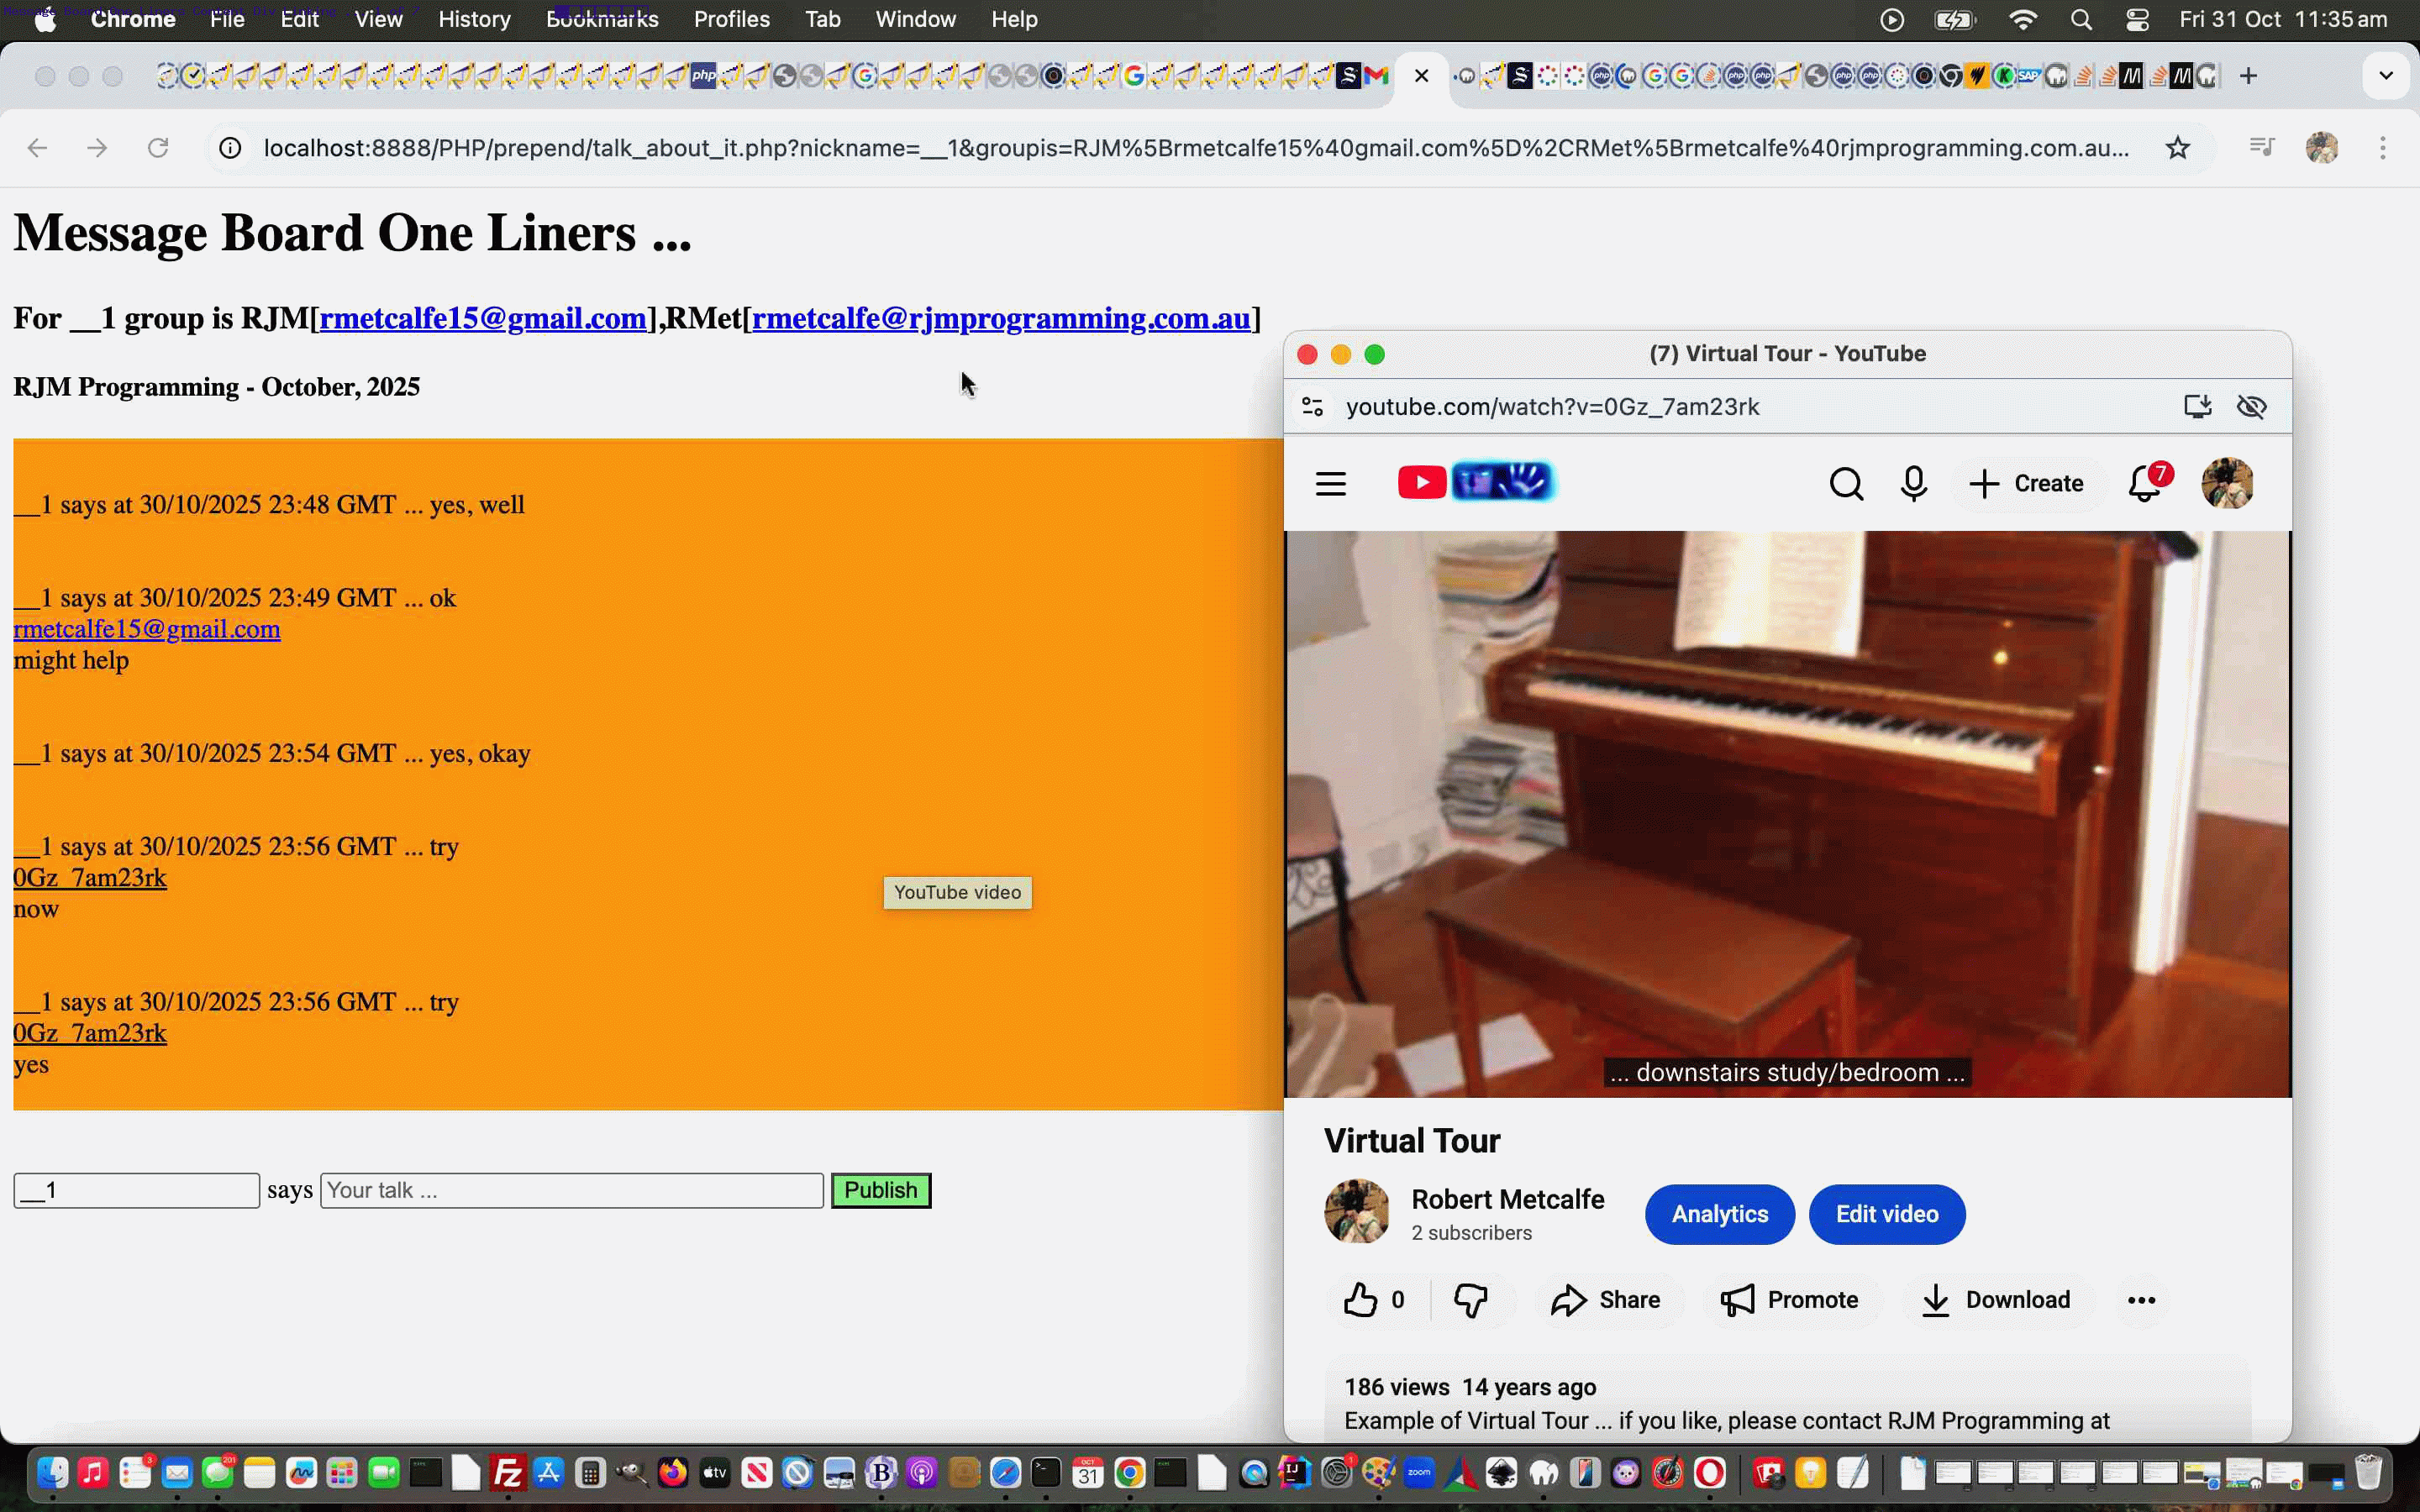Open the YouTube hamburger menu
This screenshot has height=1512, width=2420.
click(1330, 482)
